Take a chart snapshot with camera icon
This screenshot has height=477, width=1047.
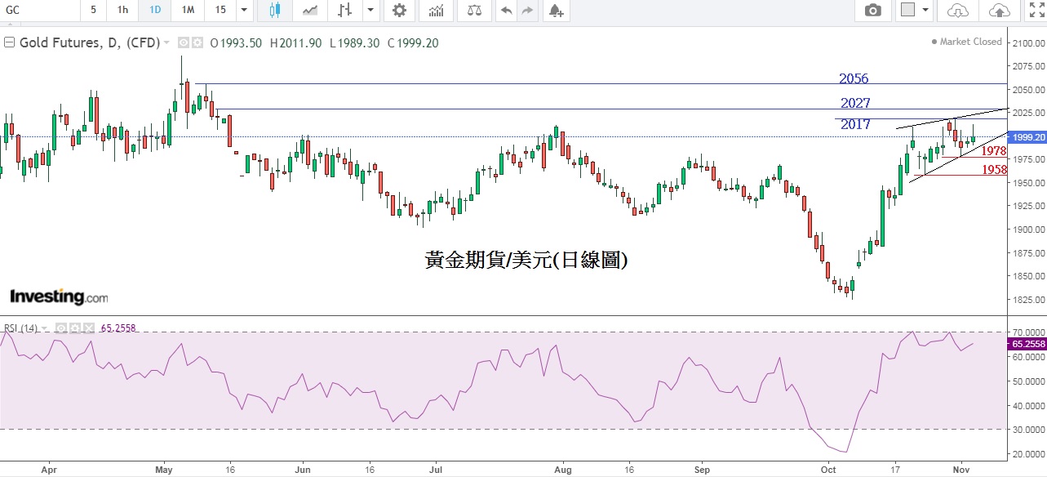pyautogui.click(x=873, y=11)
